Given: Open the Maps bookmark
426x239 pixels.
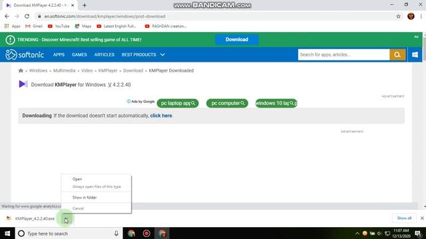Looking at the screenshot, I should click(83, 27).
